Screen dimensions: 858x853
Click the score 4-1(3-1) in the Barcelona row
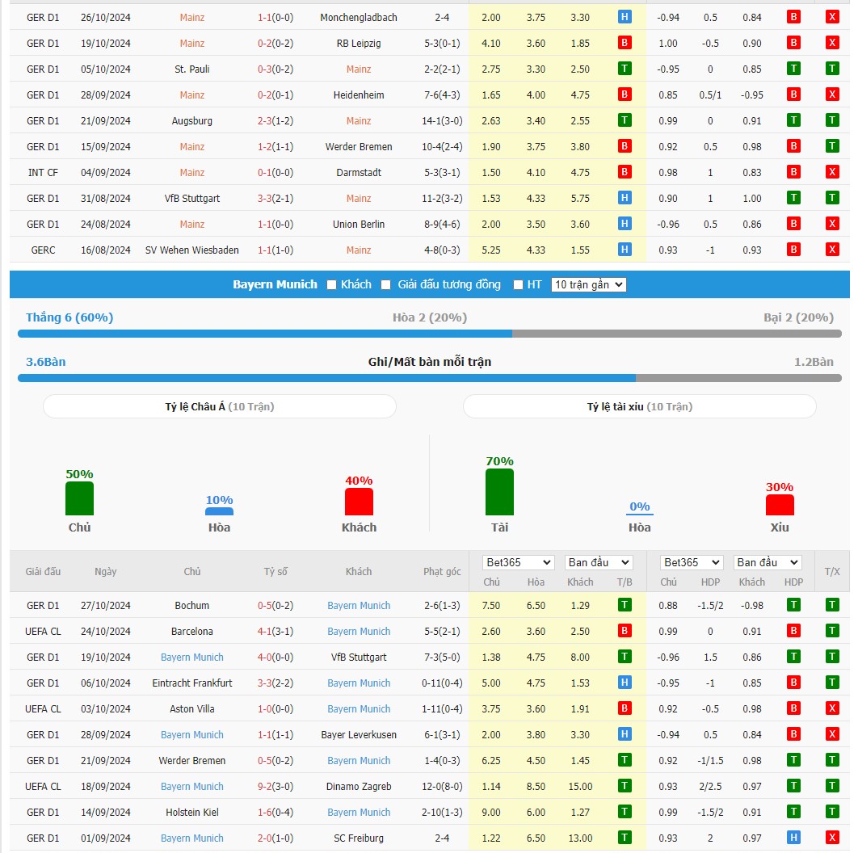[x=275, y=632]
